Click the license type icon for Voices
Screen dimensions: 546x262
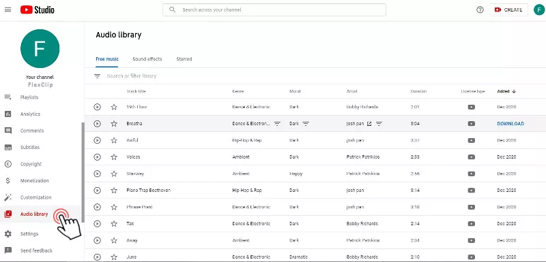[x=472, y=157]
